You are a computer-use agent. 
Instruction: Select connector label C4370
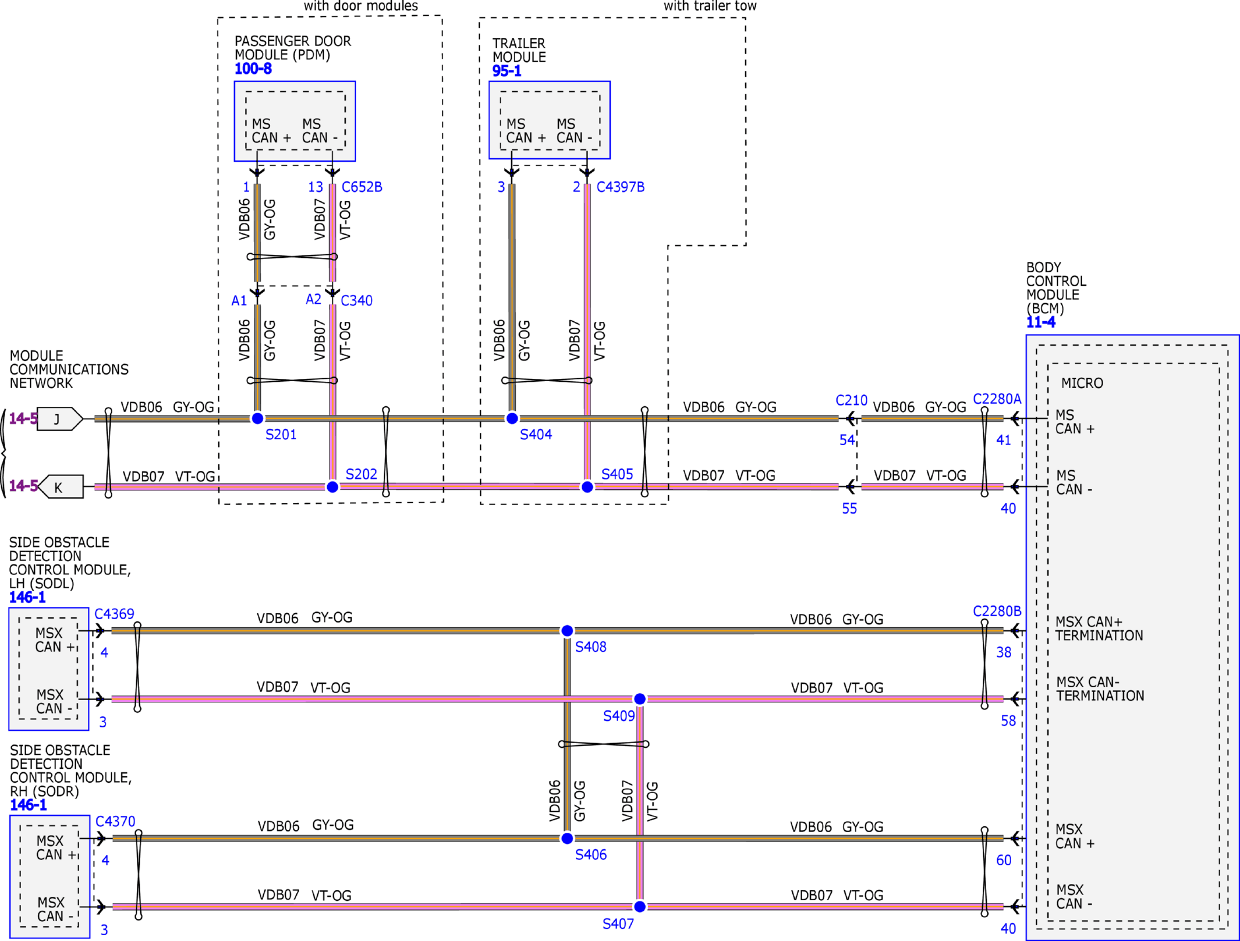click(x=115, y=821)
